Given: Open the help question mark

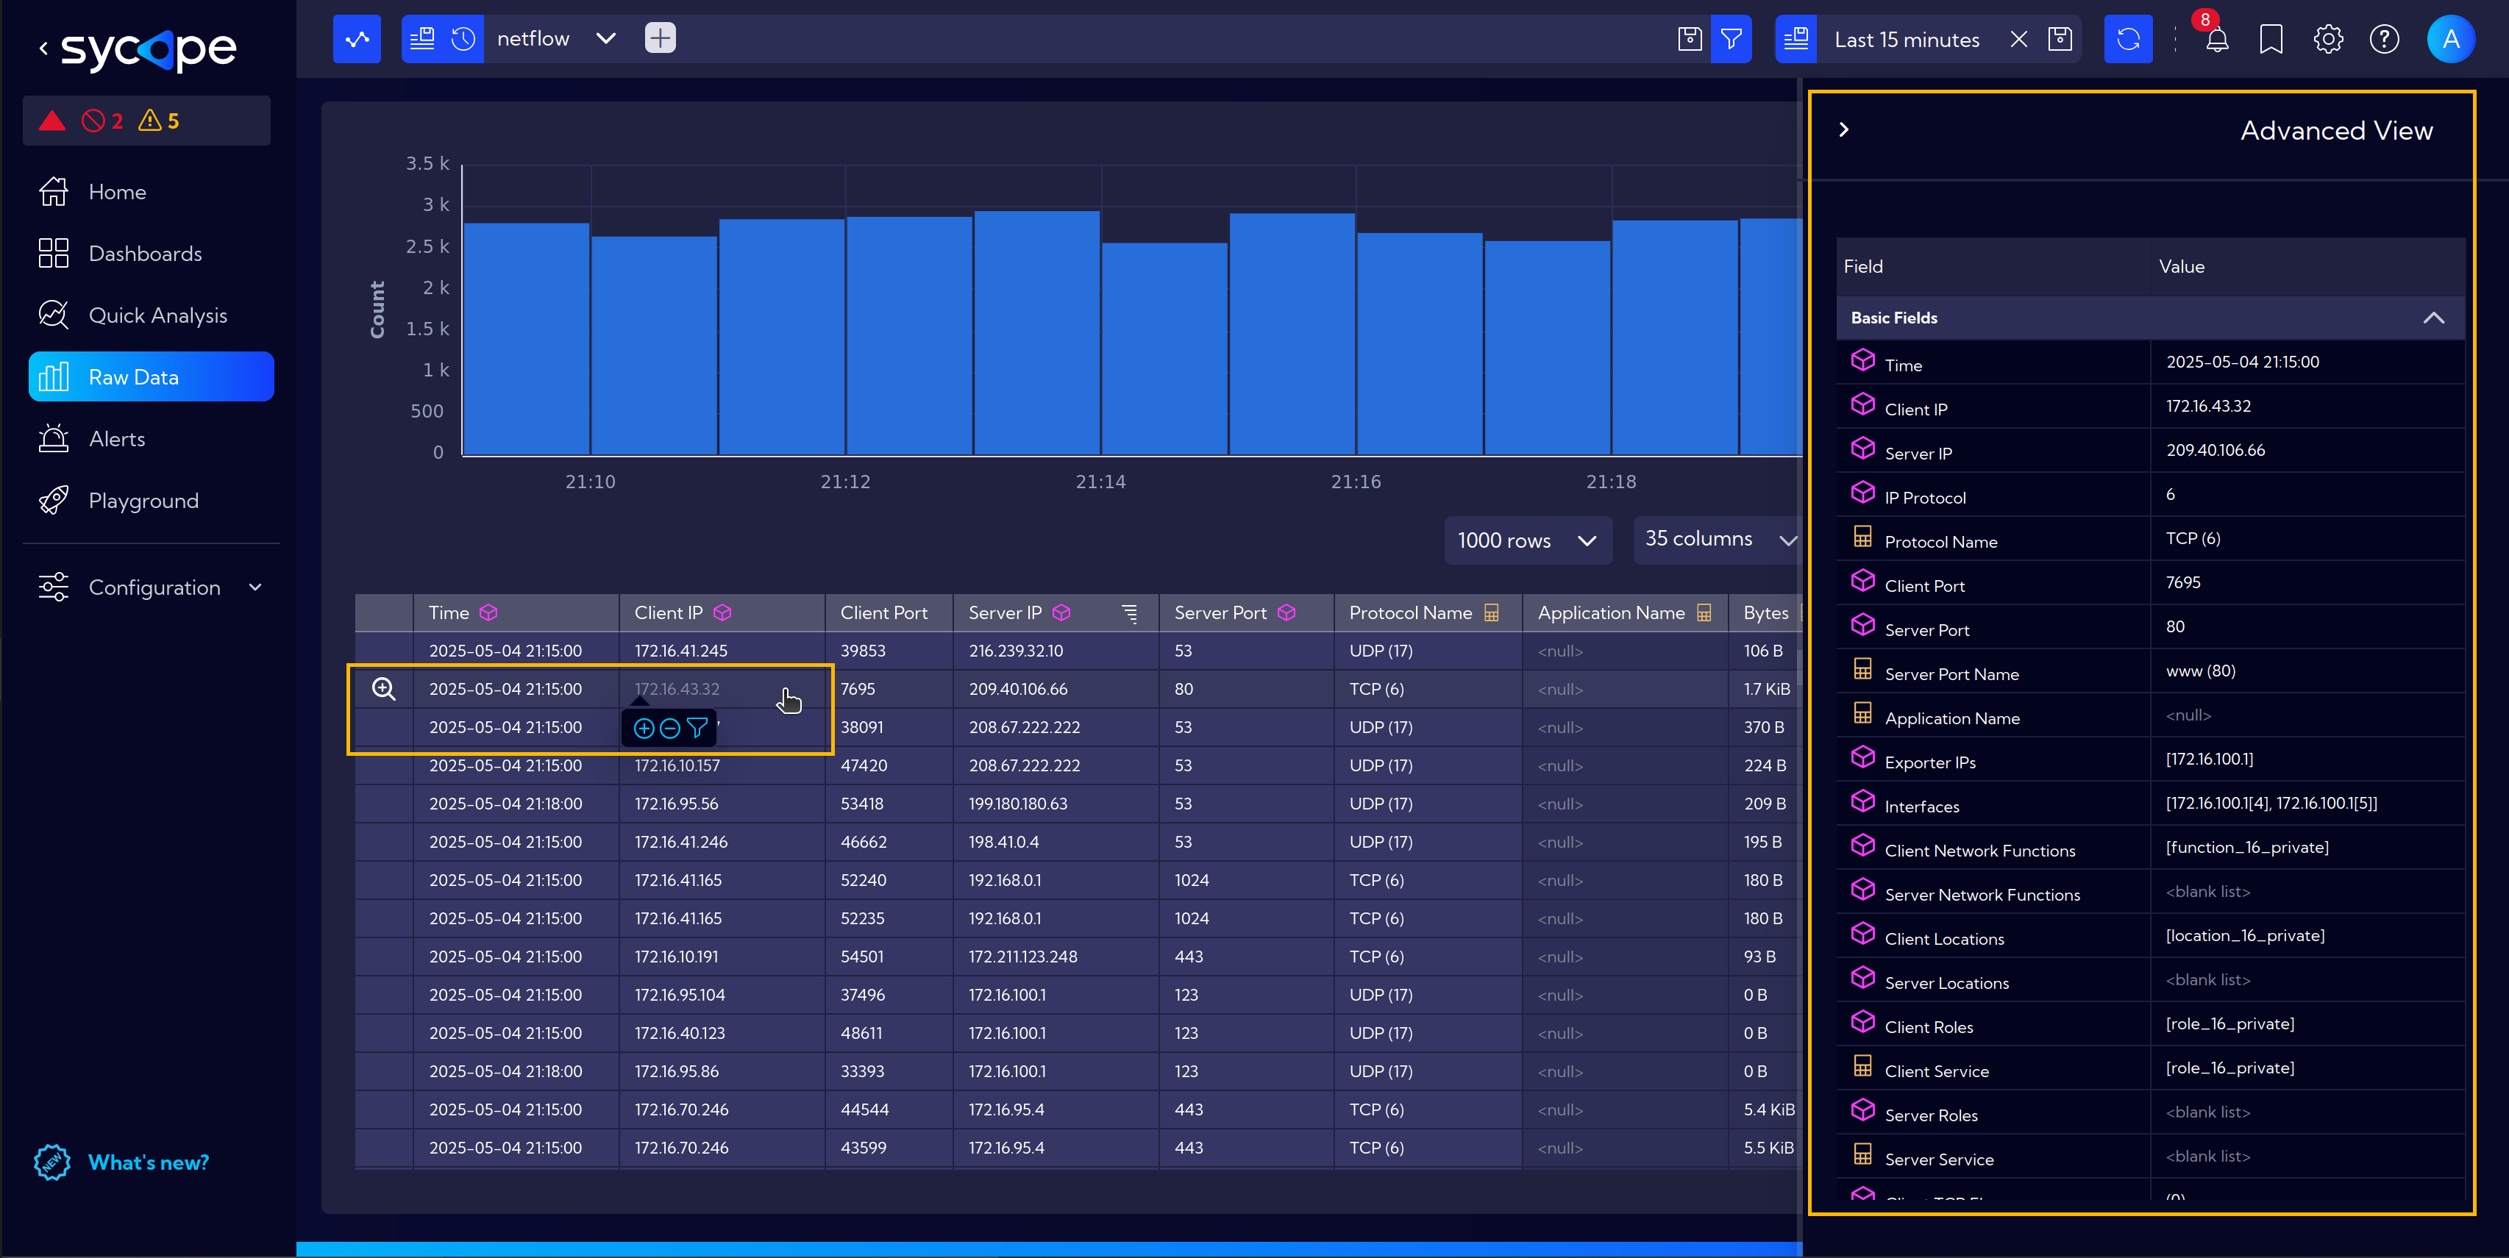Looking at the screenshot, I should pos(2383,39).
